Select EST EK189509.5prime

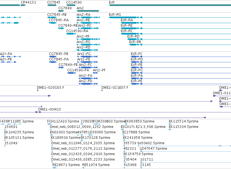coord(66,138)
